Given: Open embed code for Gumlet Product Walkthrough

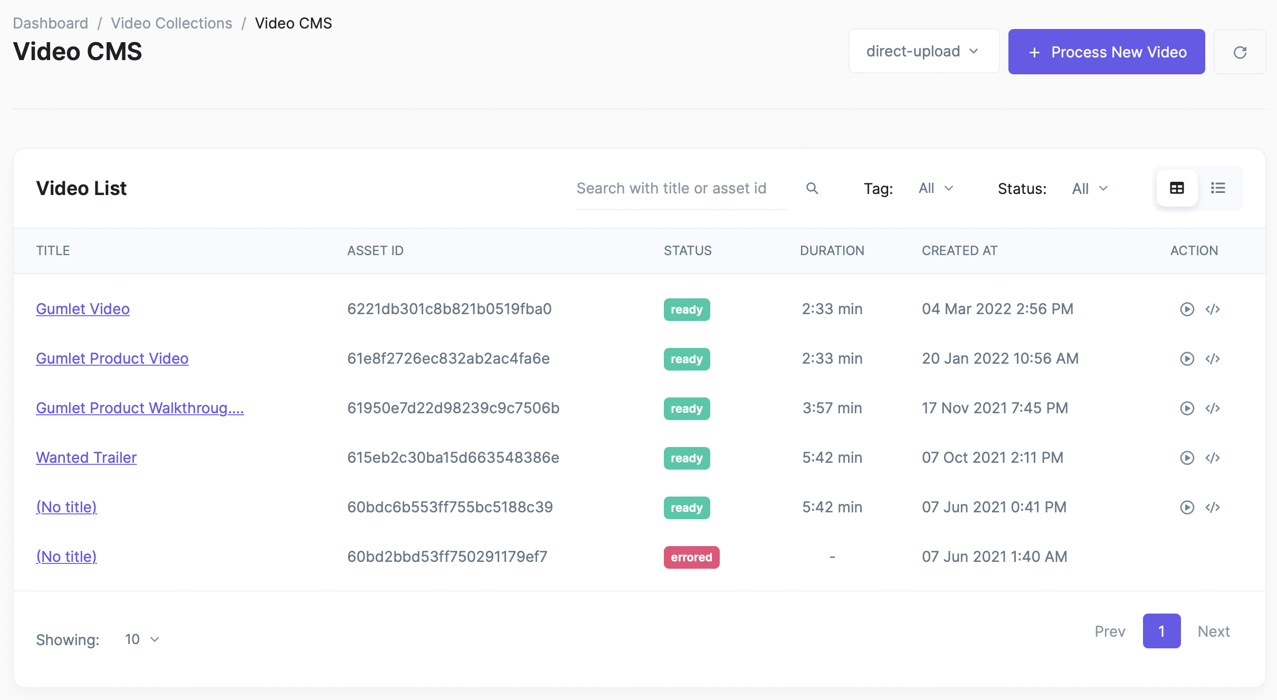Looking at the screenshot, I should [x=1213, y=409].
